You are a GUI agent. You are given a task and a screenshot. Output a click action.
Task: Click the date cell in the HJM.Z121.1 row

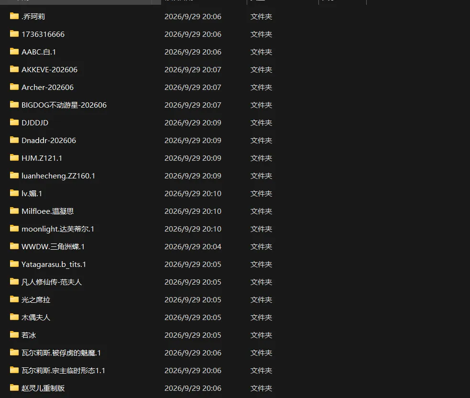tap(193, 158)
